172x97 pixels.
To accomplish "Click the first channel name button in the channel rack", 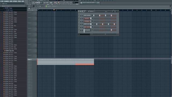I will (87, 16).
